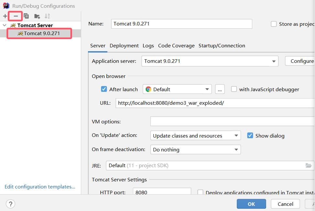Click the Run/Debug Configurations title text
This screenshot has height=211, width=315.
click(x=44, y=6)
